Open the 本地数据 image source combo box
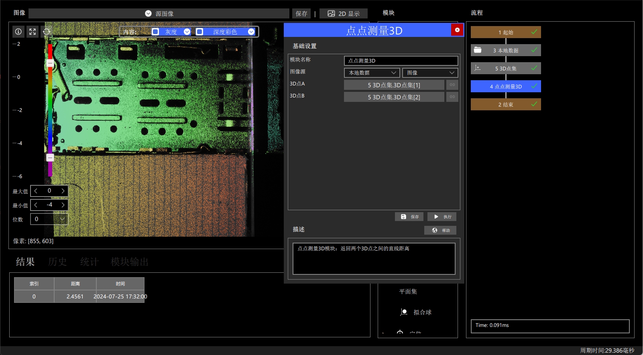Image resolution: width=643 pixels, height=355 pixels. click(372, 73)
